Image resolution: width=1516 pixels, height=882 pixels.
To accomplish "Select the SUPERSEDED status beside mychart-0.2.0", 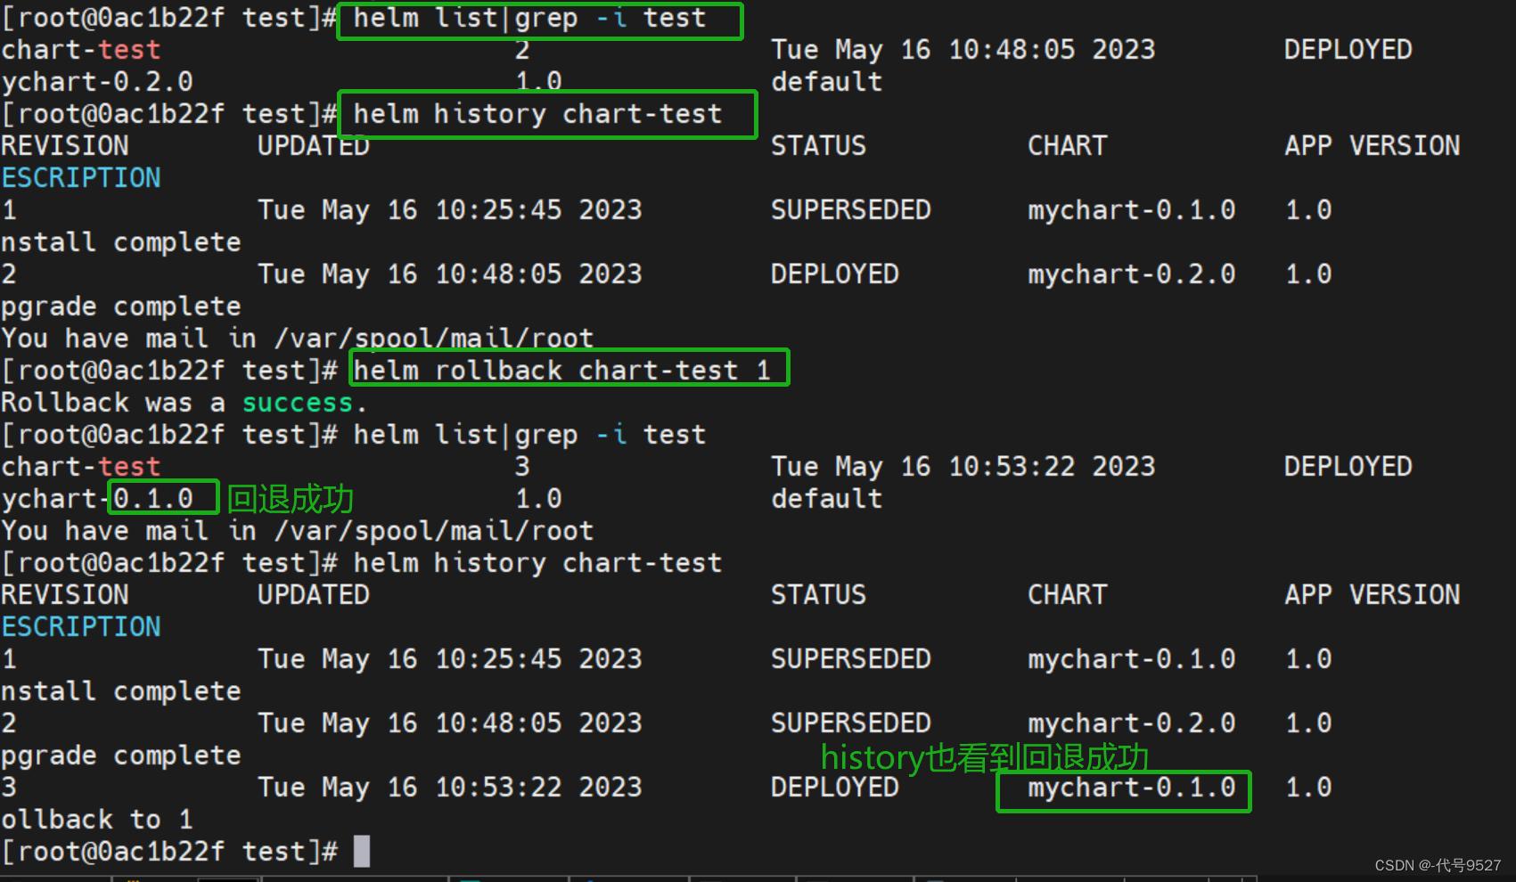I will point(851,723).
